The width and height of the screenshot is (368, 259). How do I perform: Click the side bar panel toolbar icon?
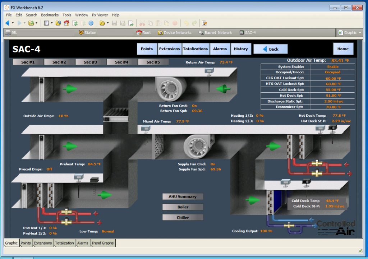point(46,23)
